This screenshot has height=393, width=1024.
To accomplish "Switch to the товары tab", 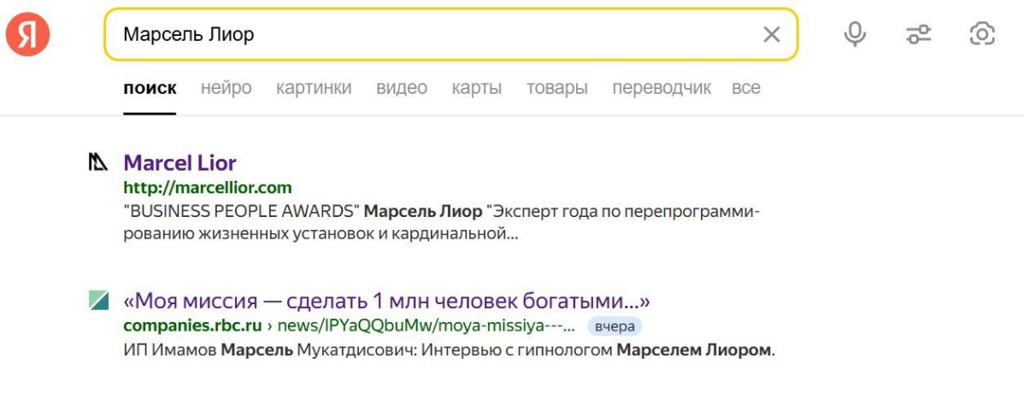I will point(557,88).
